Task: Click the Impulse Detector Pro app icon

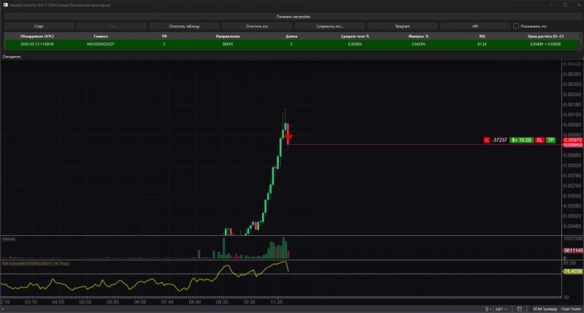Action: pos(6,5)
